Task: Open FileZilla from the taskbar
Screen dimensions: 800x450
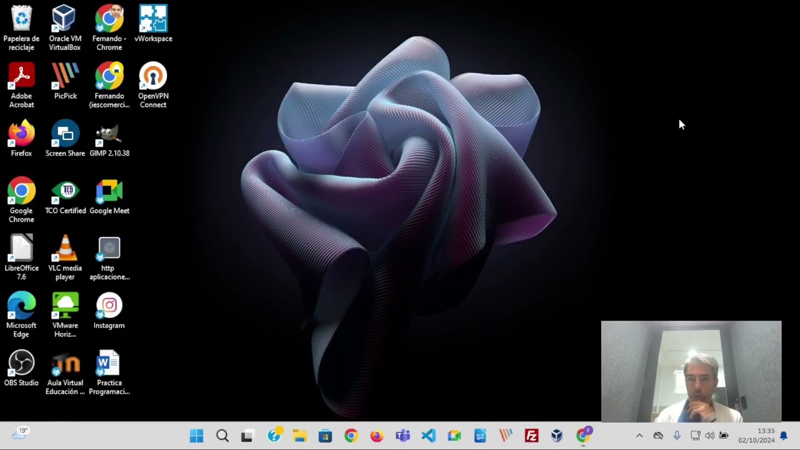Action: point(531,436)
